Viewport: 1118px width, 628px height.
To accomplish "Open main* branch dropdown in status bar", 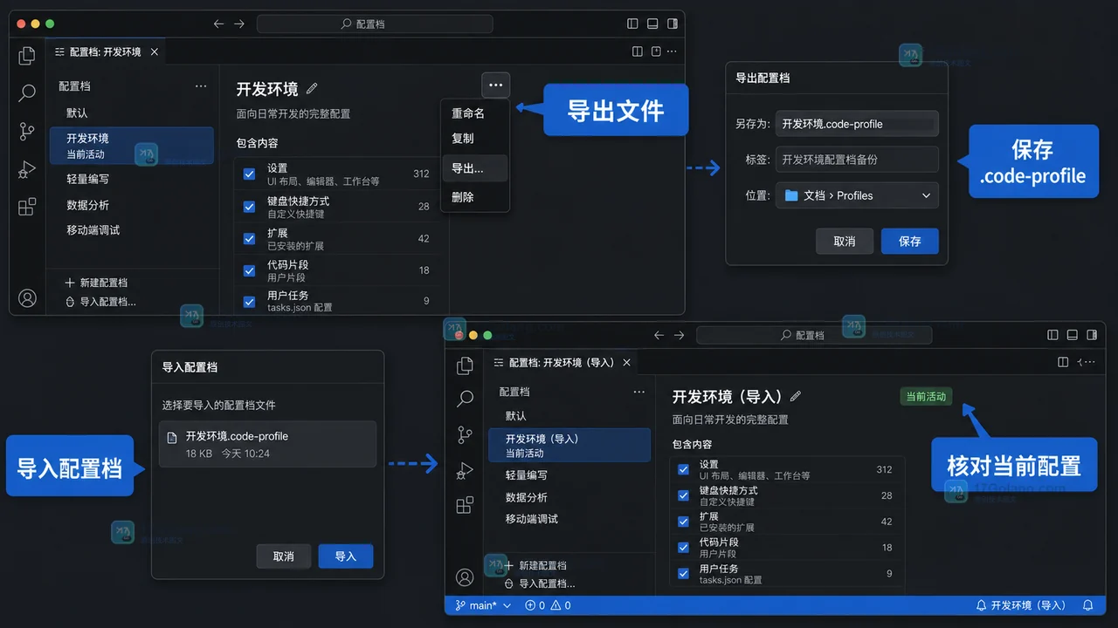I will (483, 605).
